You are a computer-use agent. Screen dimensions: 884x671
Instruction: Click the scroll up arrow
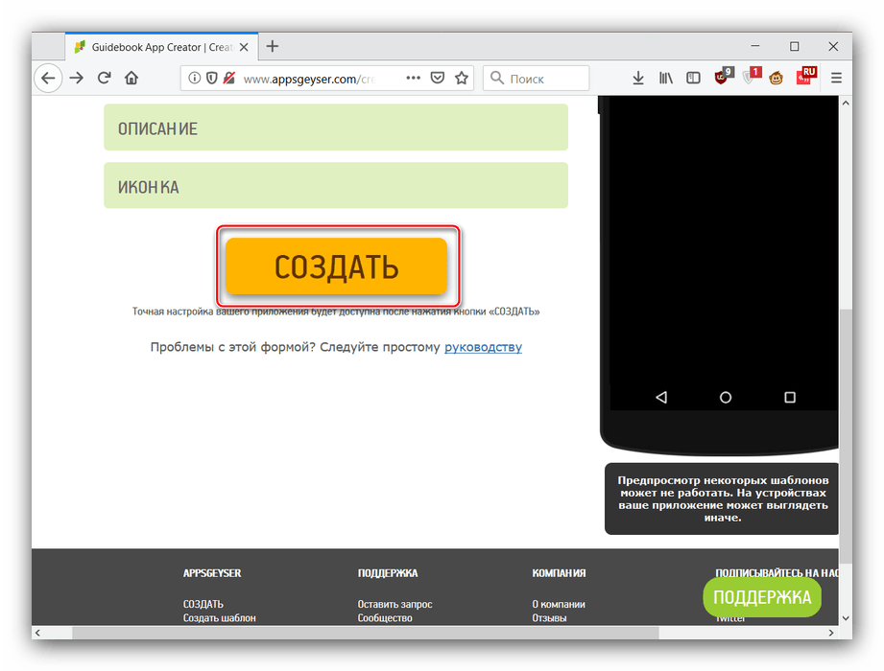click(x=845, y=103)
